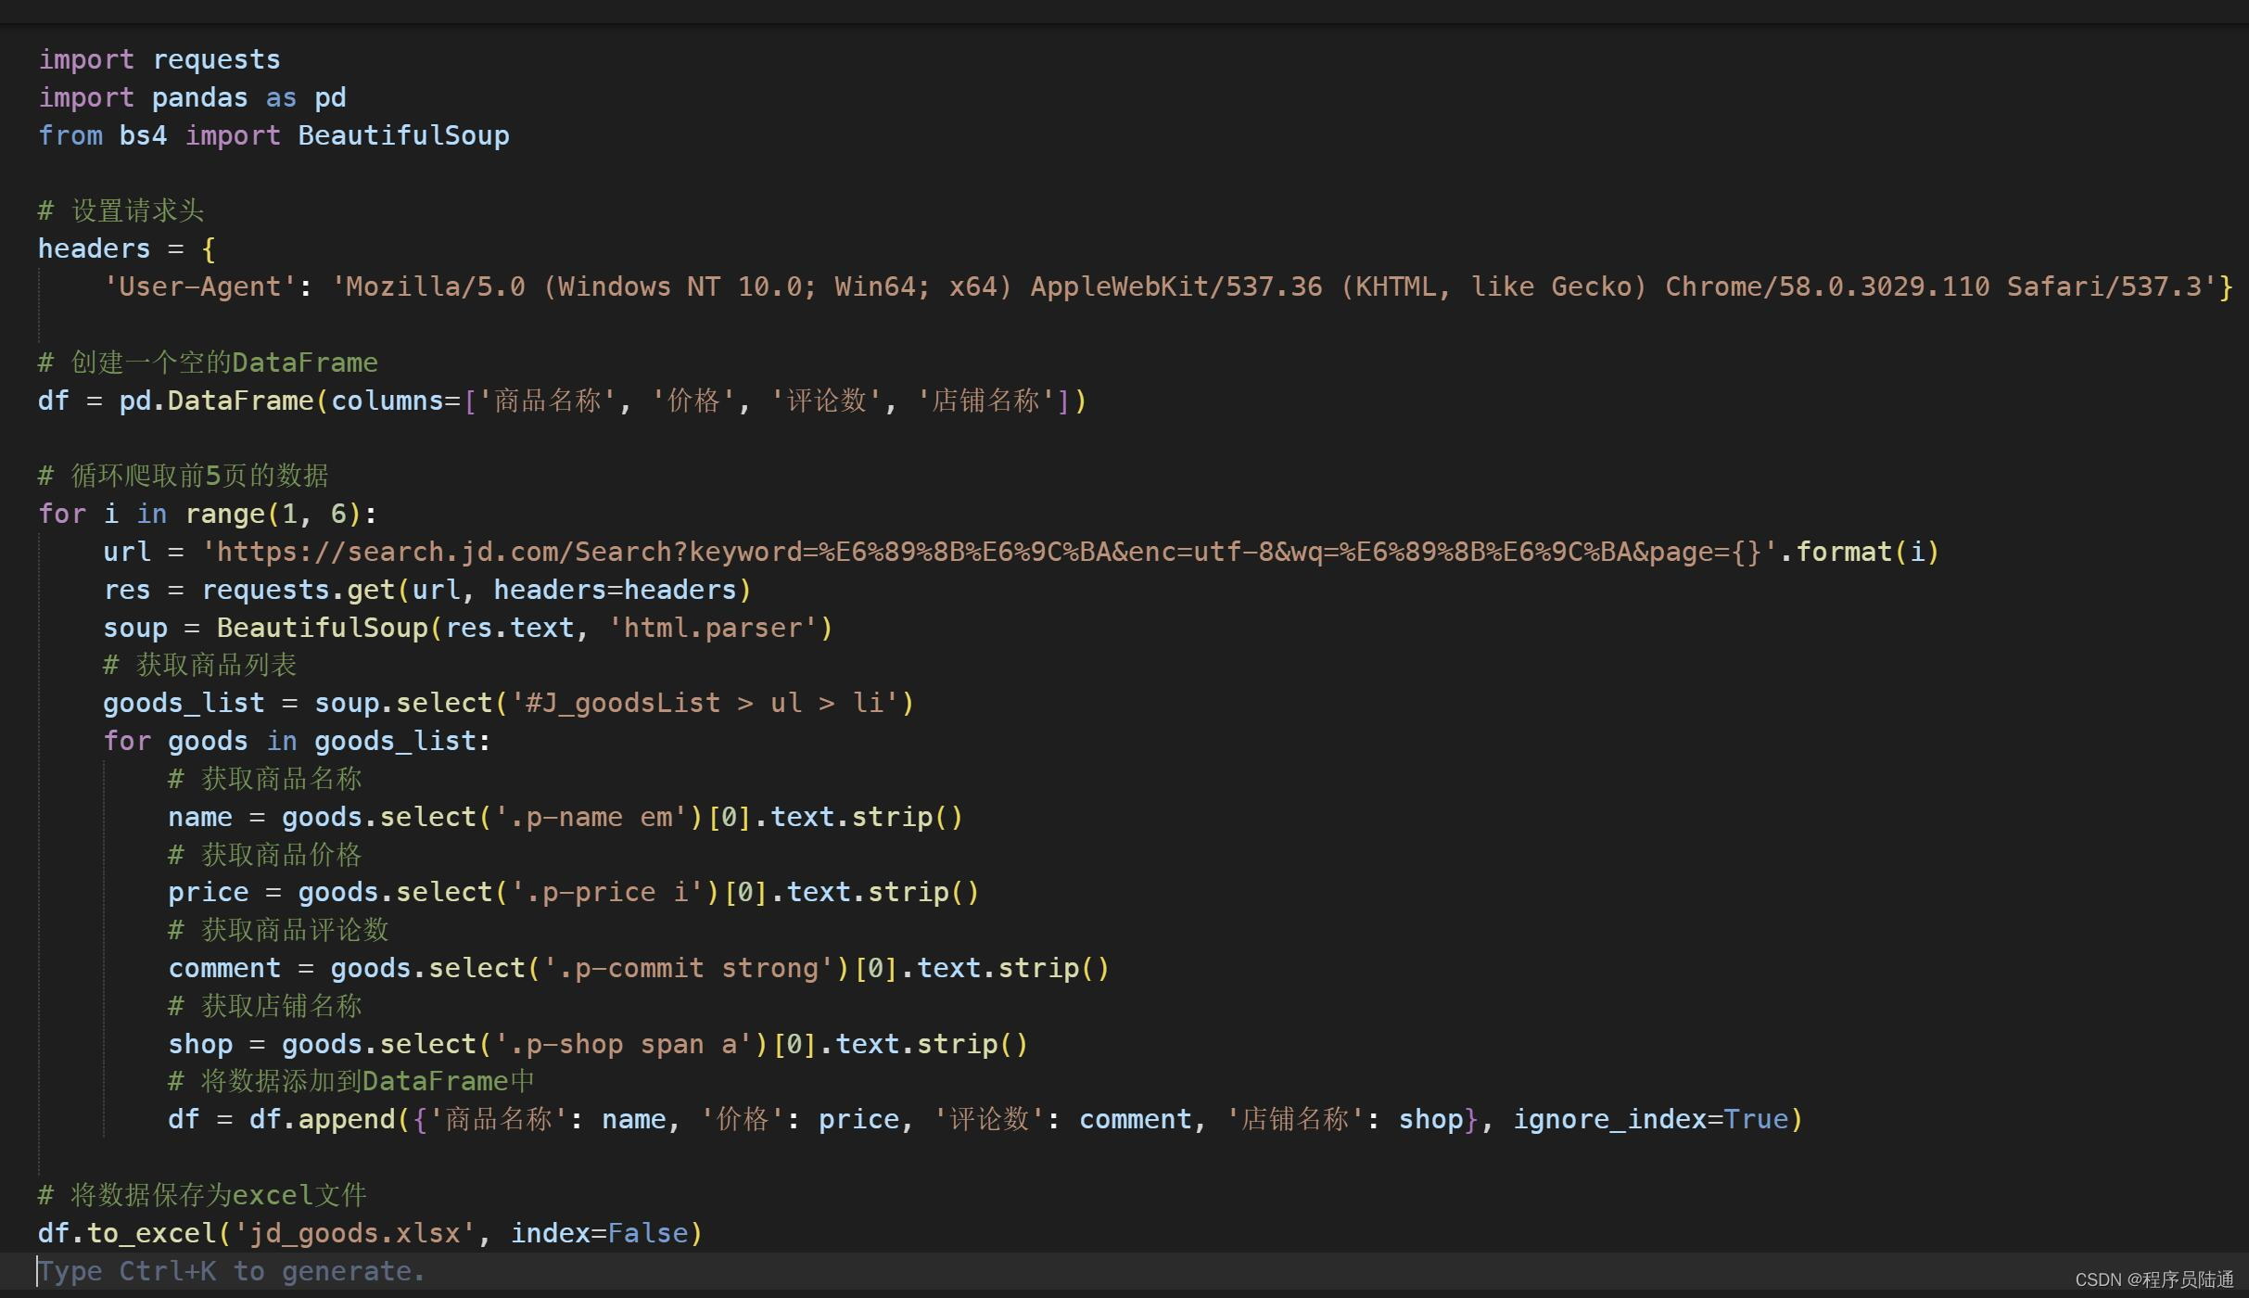Click 'BeautifulSoup' in the from bs4 import line
Image resolution: width=2249 pixels, height=1298 pixels.
(403, 135)
